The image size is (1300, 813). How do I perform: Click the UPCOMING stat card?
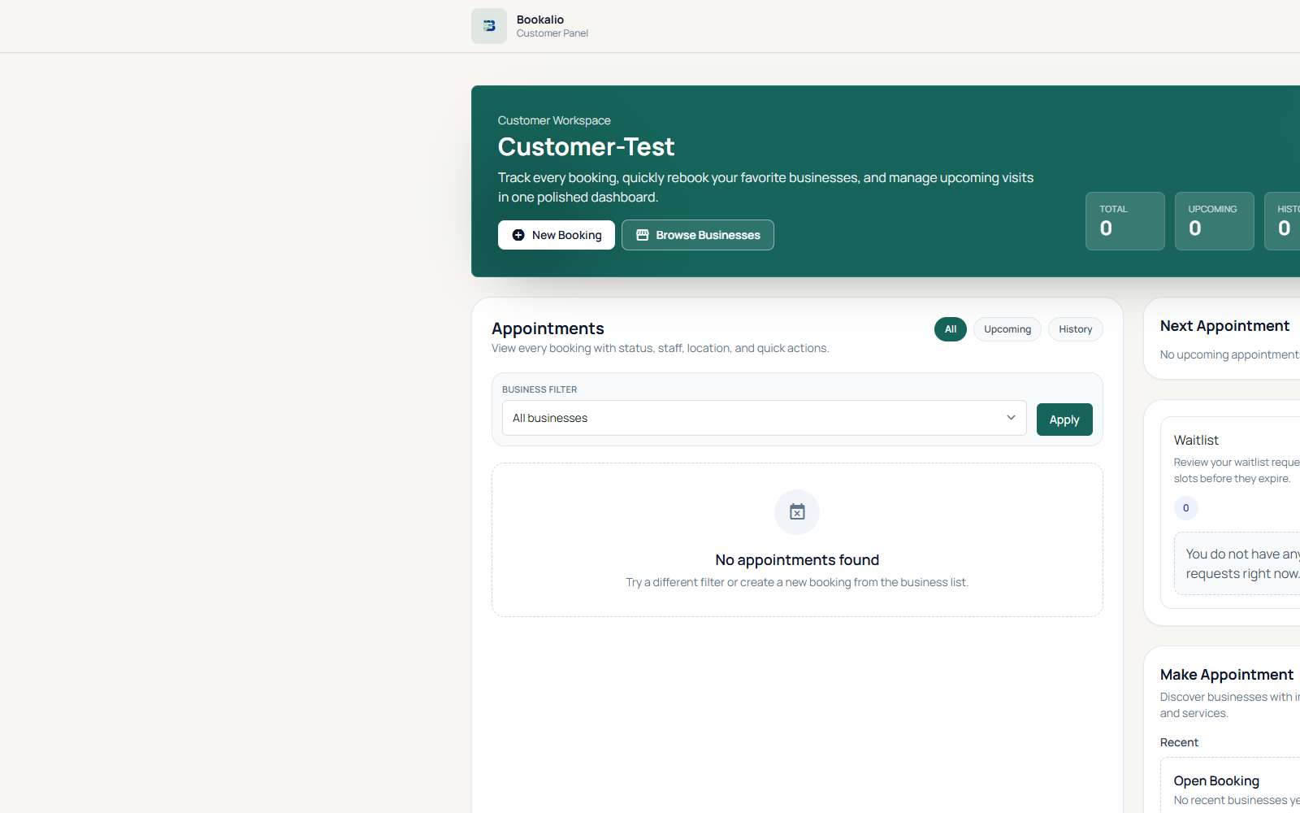tap(1215, 221)
